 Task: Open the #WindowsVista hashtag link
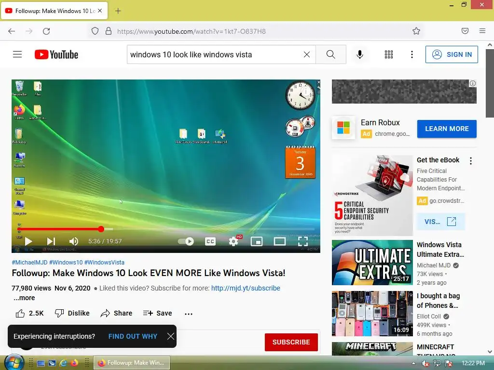tap(104, 263)
